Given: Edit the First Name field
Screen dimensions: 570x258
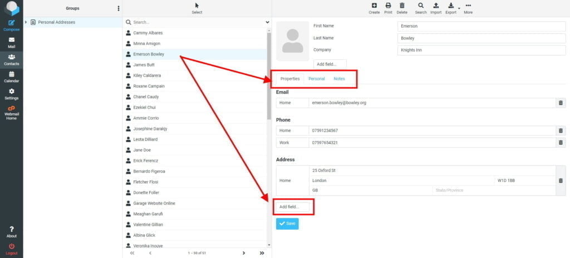Looking at the screenshot, I should coord(481,26).
